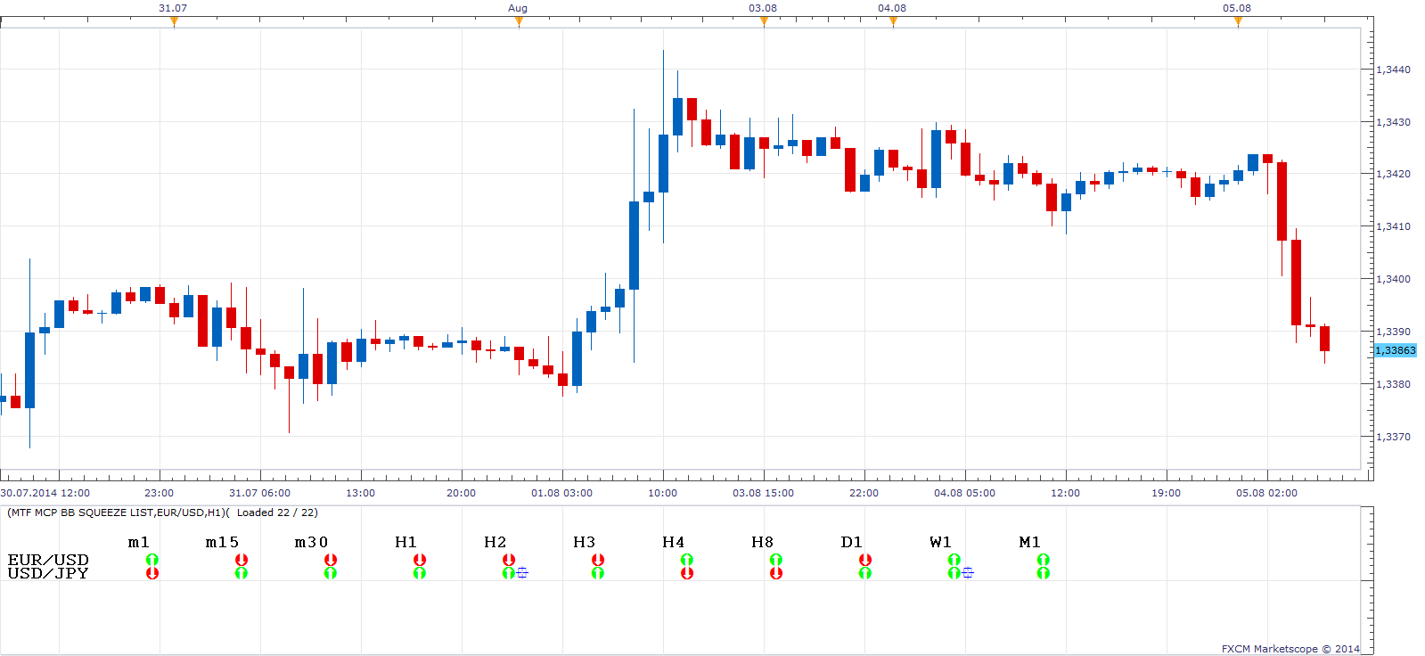Click the EUR/USD W1 green up arrow
The width and height of the screenshot is (1425, 656).
[x=954, y=560]
